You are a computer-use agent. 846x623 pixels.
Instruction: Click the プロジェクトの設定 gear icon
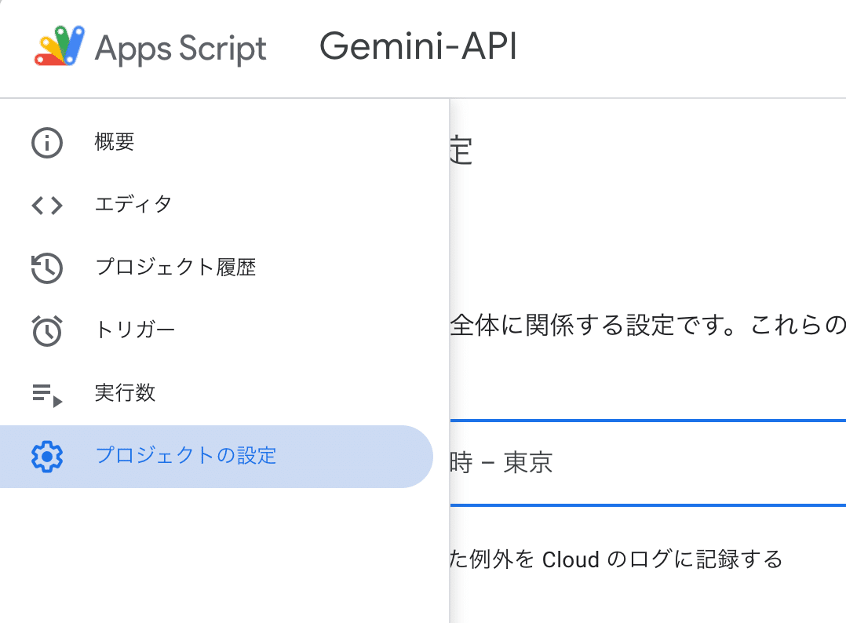click(47, 457)
